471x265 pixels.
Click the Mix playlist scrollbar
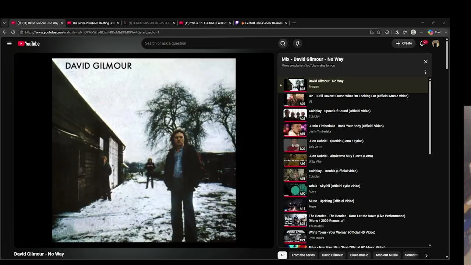[x=430, y=118]
